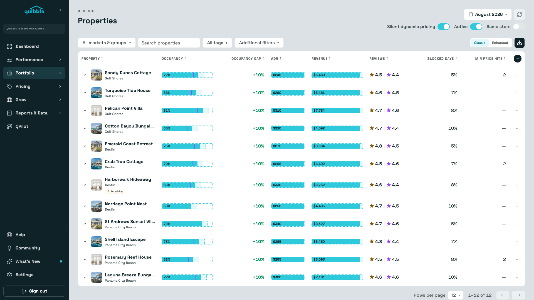This screenshot has height=300, width=534.
Task: Expand the Emerald Coast Retreat row
Action: [x=85, y=146]
